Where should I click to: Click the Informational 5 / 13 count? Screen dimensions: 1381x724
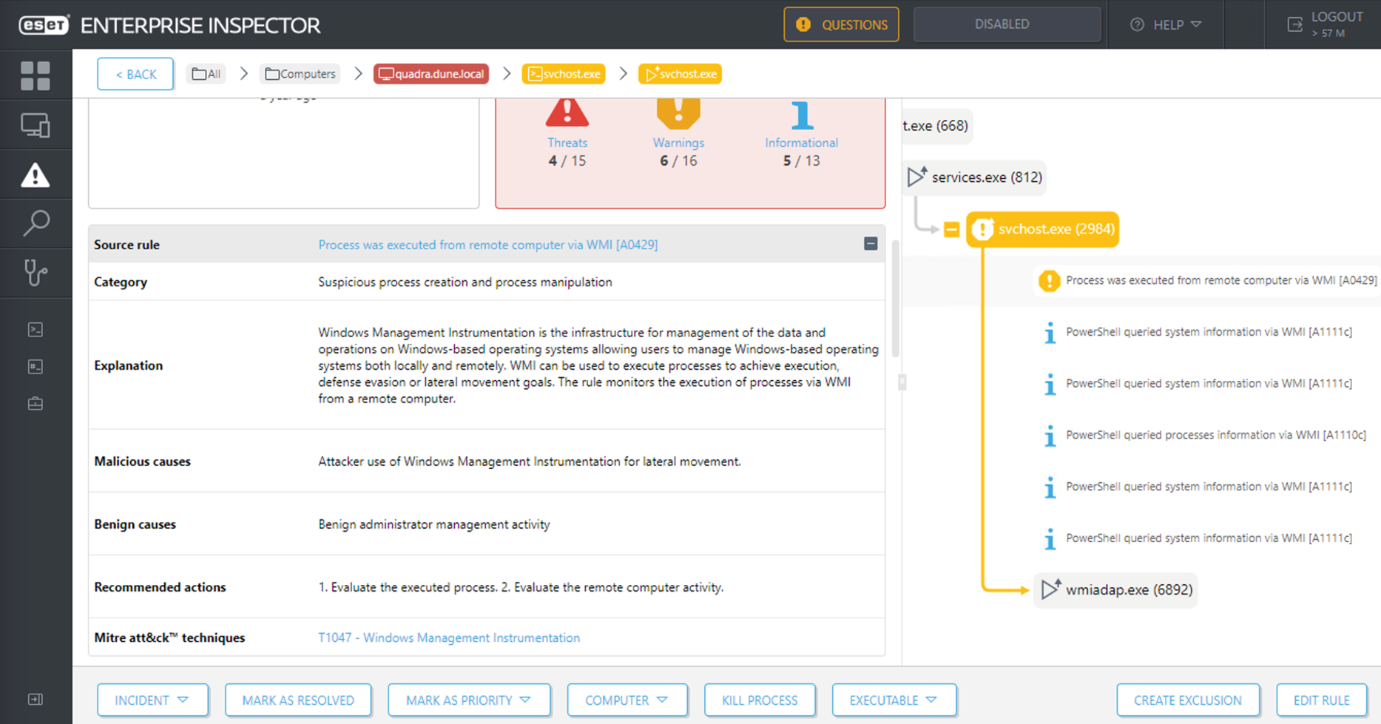(802, 160)
